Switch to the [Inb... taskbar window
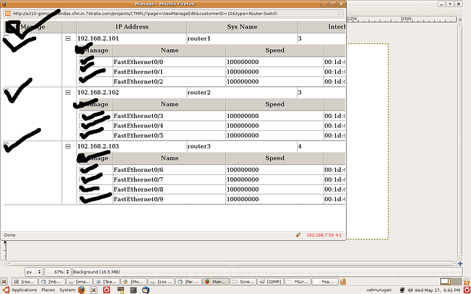471x294 pixels. pos(53,282)
